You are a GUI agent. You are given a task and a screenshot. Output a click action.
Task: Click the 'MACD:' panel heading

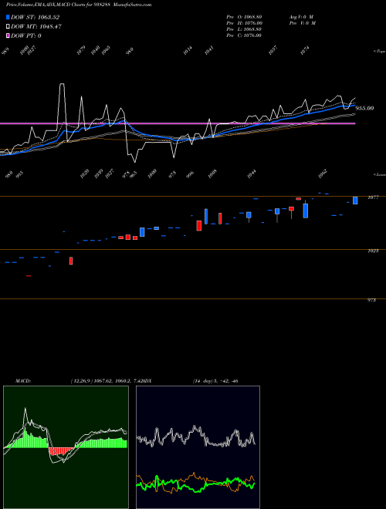23,381
